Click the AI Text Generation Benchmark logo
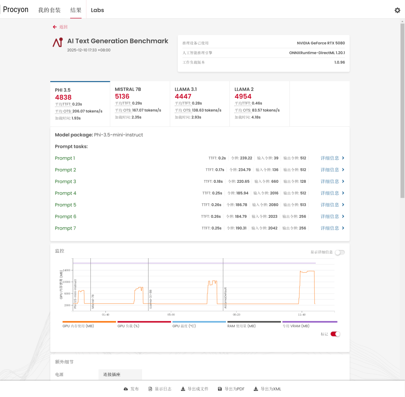 click(57, 42)
